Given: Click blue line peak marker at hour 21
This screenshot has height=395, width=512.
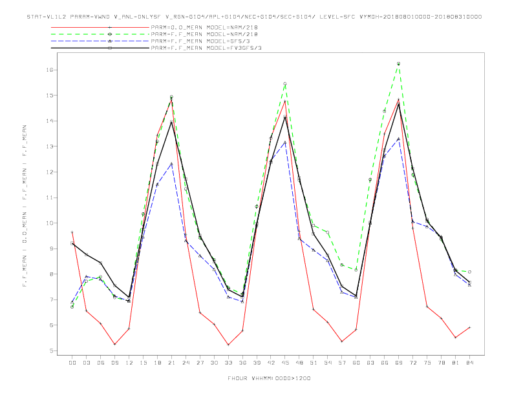Looking at the screenshot, I should pos(171,163).
